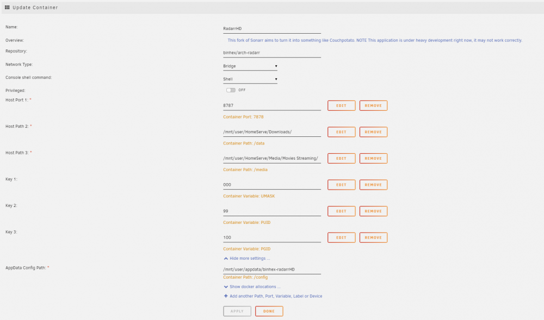Open the Console shell command dropdown
The height and width of the screenshot is (320, 544).
250,79
